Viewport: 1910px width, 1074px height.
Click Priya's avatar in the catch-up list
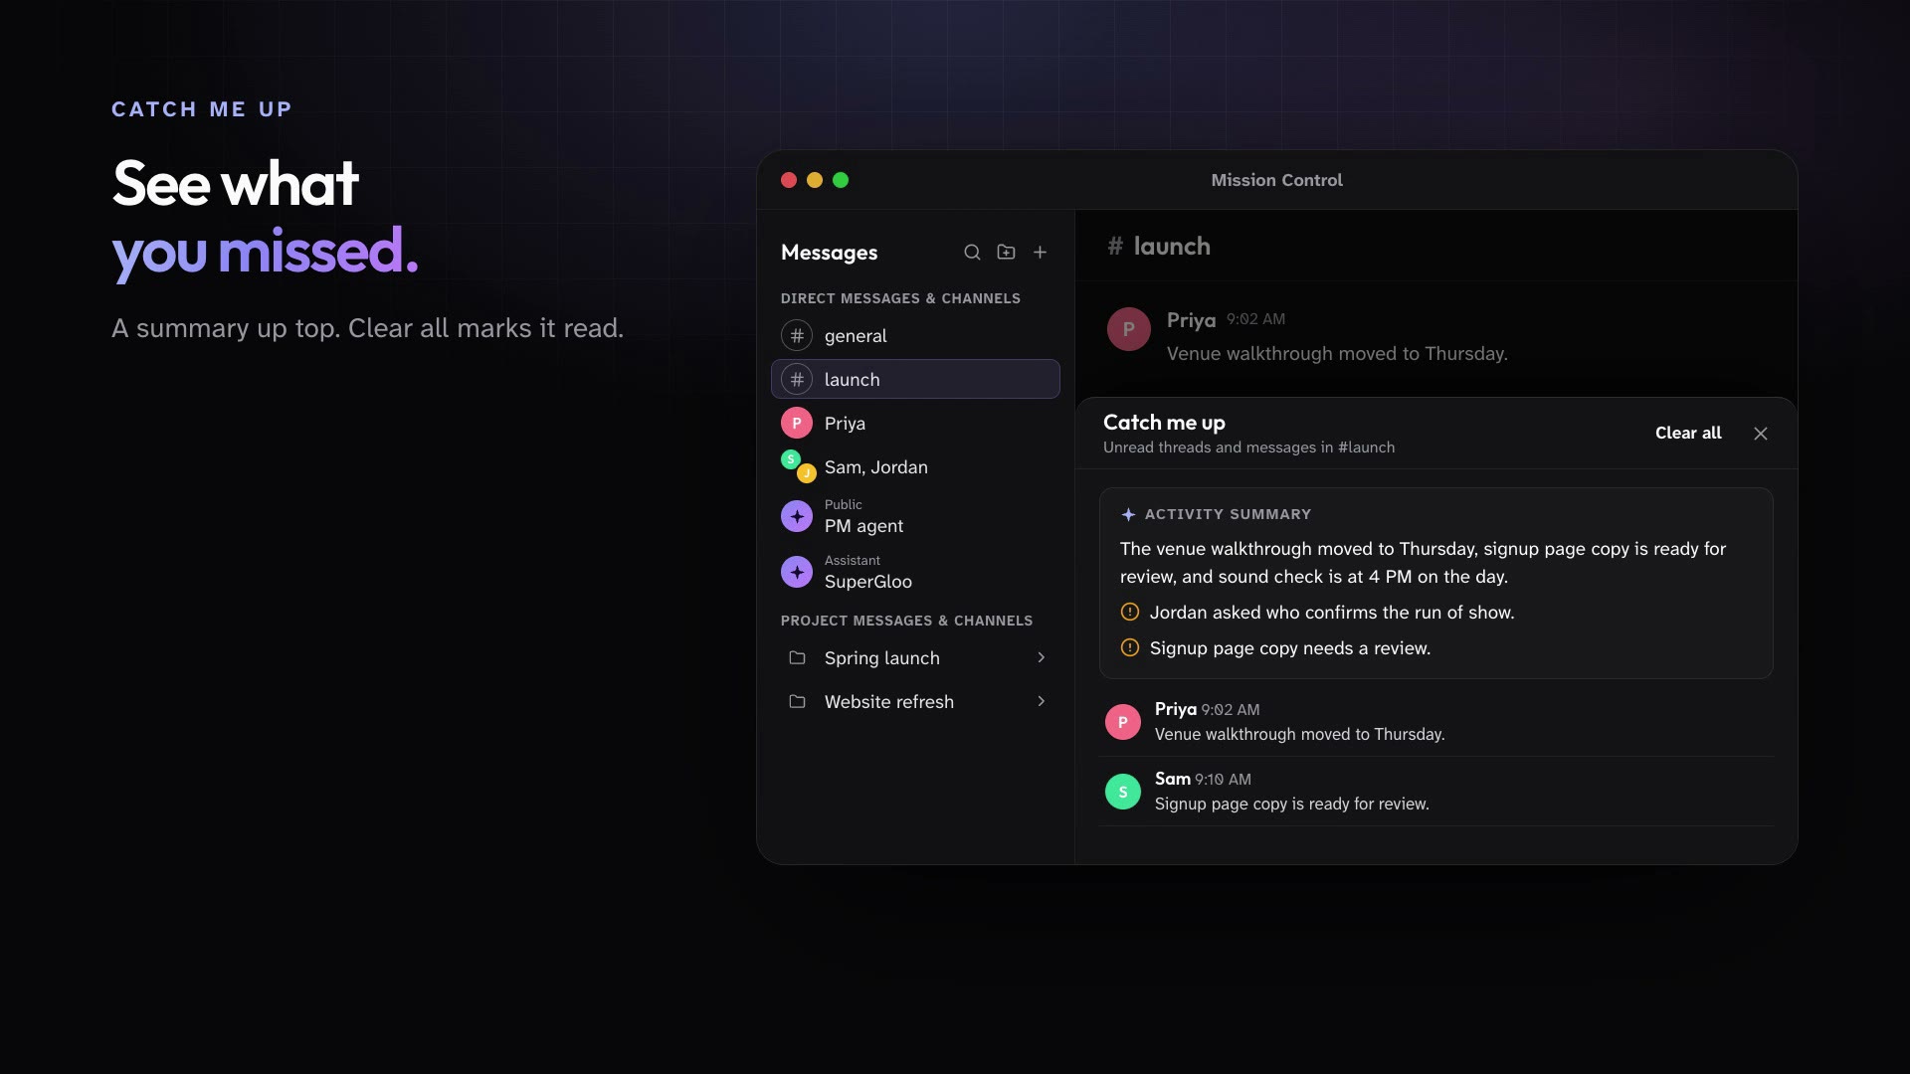[1123, 722]
